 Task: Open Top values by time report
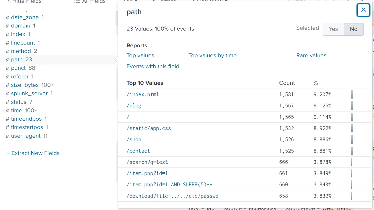click(x=212, y=55)
